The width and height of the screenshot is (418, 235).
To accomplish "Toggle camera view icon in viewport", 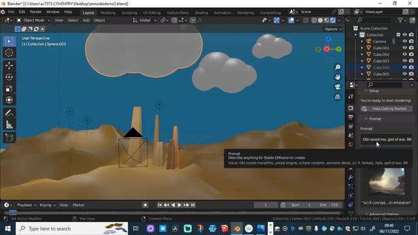I will pos(338,87).
